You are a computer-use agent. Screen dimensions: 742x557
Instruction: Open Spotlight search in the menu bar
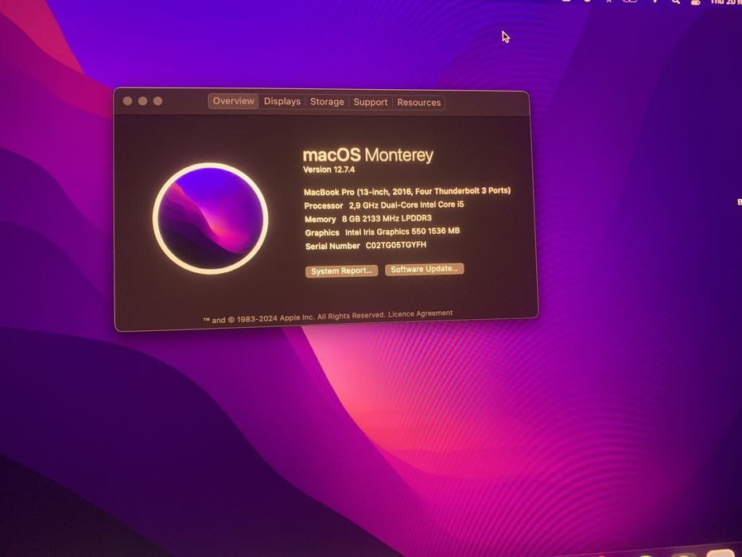[x=676, y=2]
